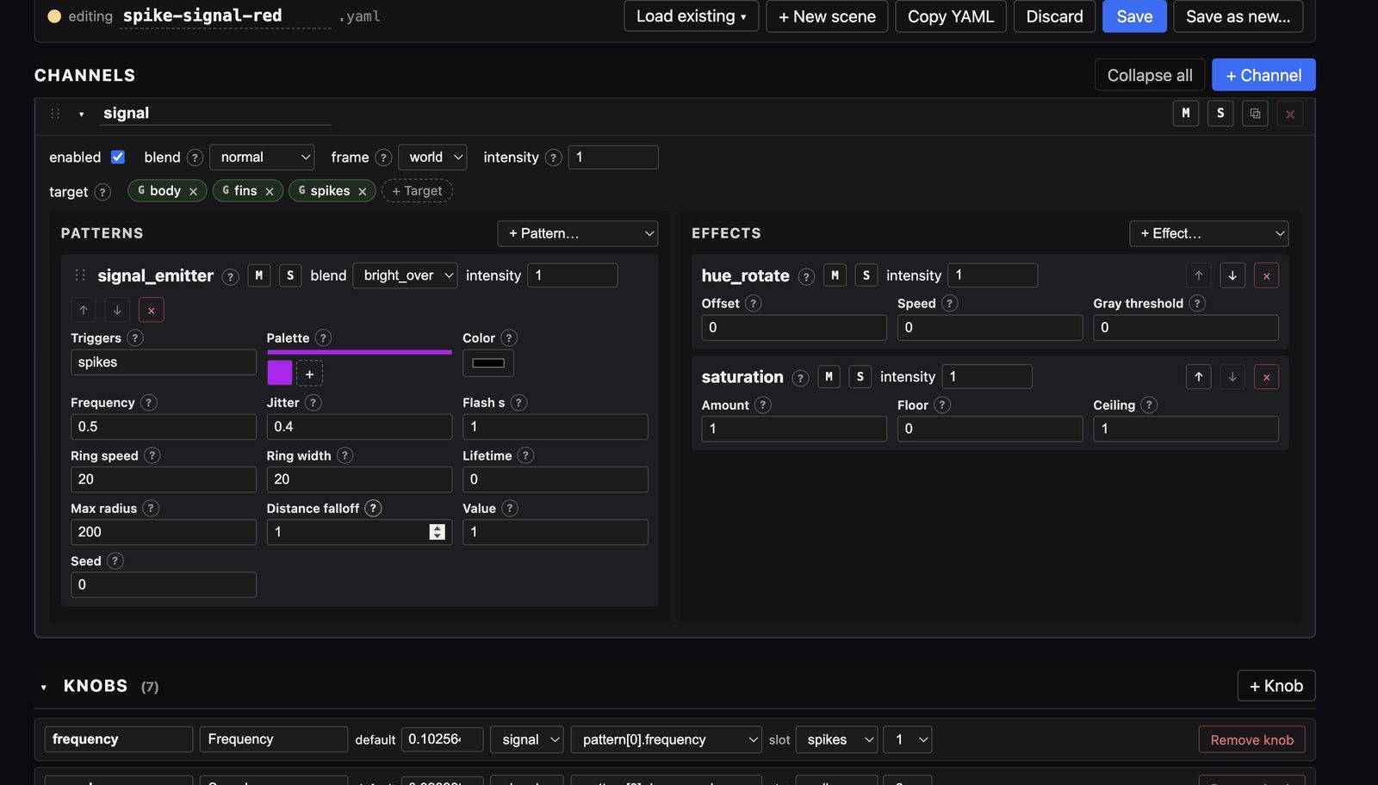Collapse the KNOBS section
The height and width of the screenshot is (785, 1378).
(44, 687)
